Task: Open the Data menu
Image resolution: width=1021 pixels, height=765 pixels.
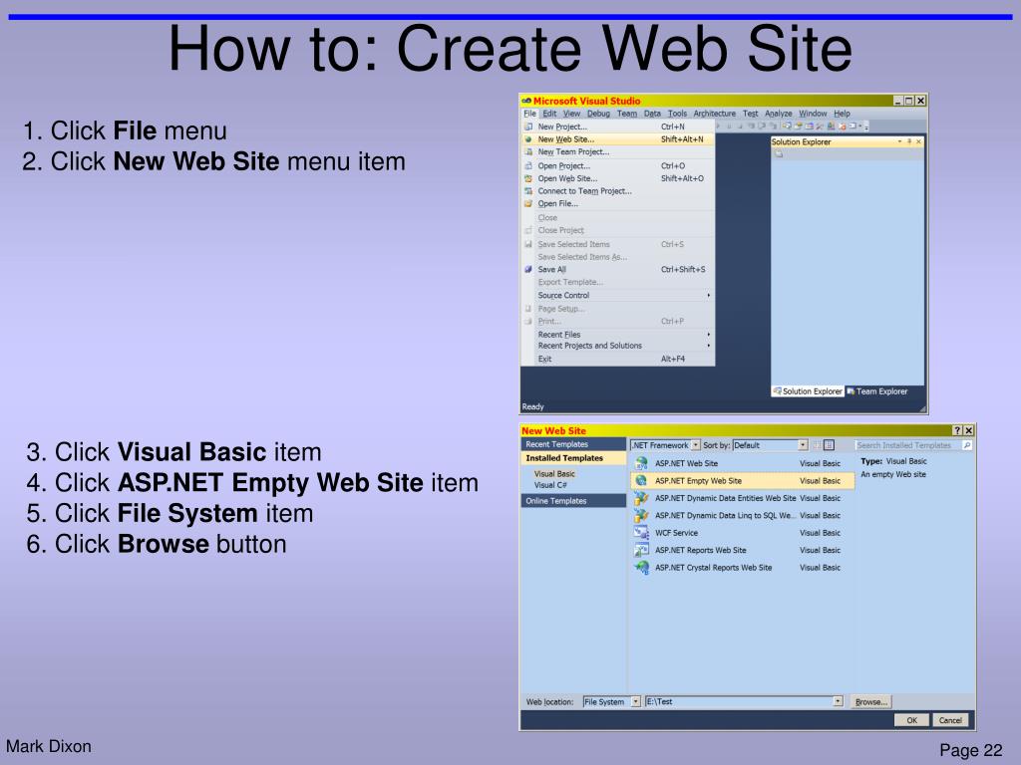Action: 652,114
